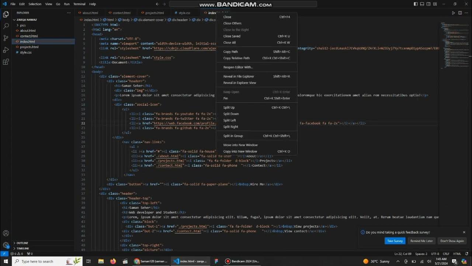Open the Explorer view in activity bar
The width and height of the screenshot is (472, 266).
pyautogui.click(x=6, y=14)
